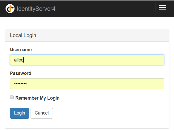Tick the Remember My Login checkbox
The width and height of the screenshot is (174, 131).
coord(12,98)
